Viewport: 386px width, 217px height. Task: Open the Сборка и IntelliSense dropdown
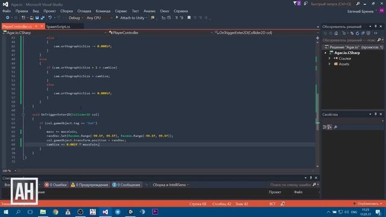click(x=170, y=185)
